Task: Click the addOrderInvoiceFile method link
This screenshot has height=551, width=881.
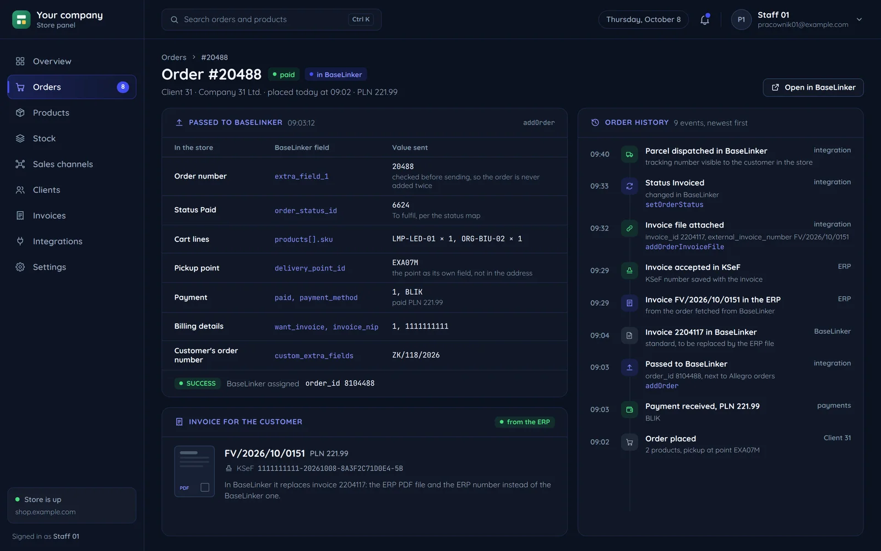Action: [x=684, y=247]
